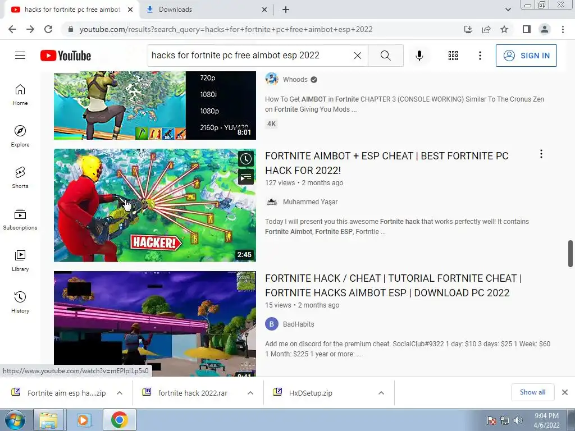The width and height of the screenshot is (575, 431).
Task: Open action menu for Aimbot ESP video
Action: 541,154
